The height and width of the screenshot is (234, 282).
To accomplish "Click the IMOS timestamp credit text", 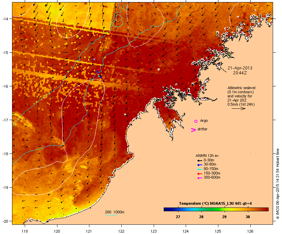I will pos(278,184).
